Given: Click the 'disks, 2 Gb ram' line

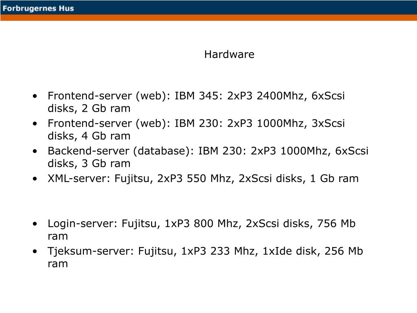Looking at the screenshot, I should coord(89,108).
